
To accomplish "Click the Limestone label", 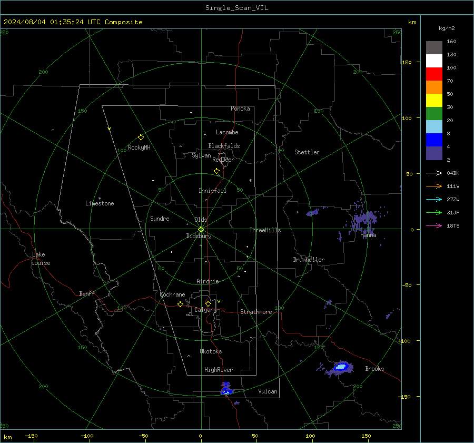I will 100,203.
